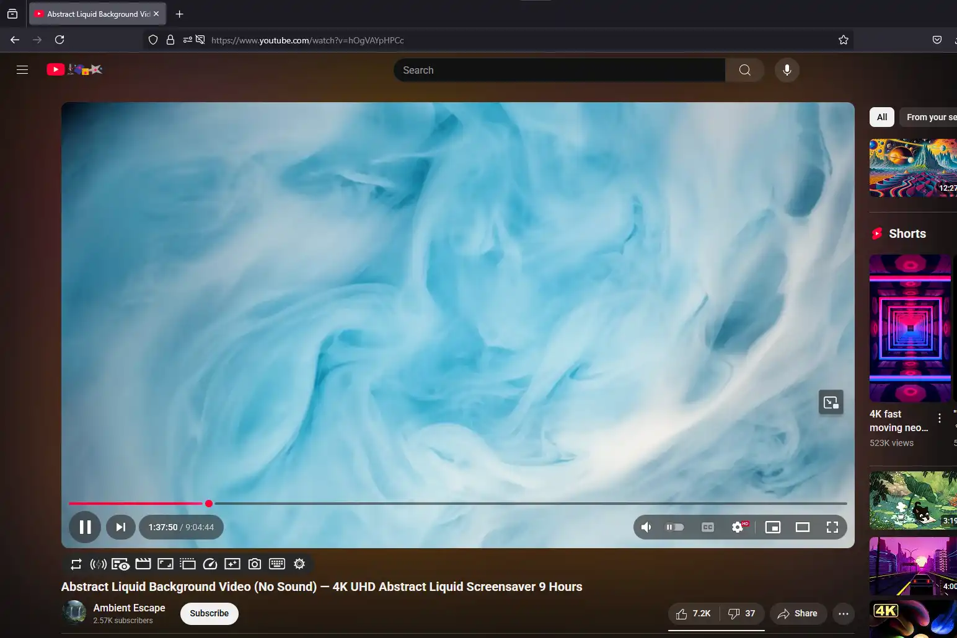This screenshot has height=638, width=957.
Task: Click the loop/repeat icon below the video
Action: click(76, 564)
